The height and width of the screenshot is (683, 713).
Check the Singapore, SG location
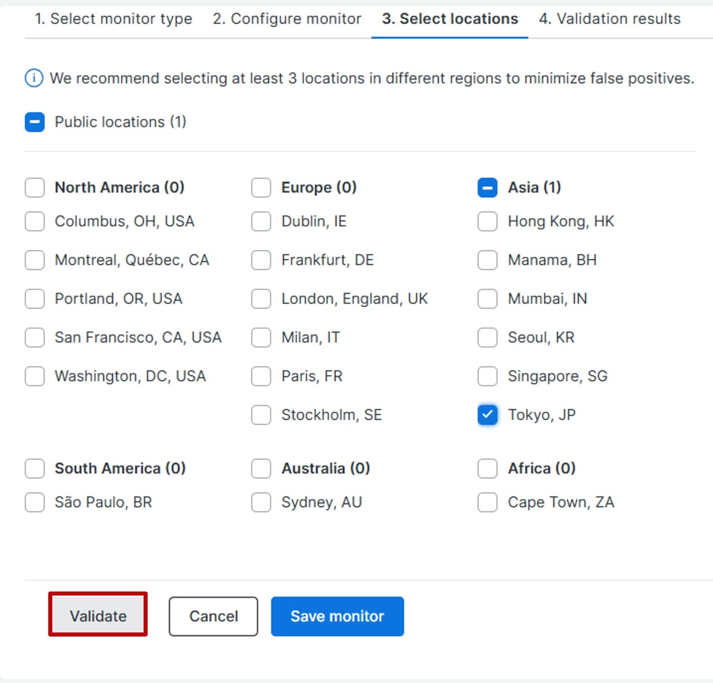[x=487, y=376]
